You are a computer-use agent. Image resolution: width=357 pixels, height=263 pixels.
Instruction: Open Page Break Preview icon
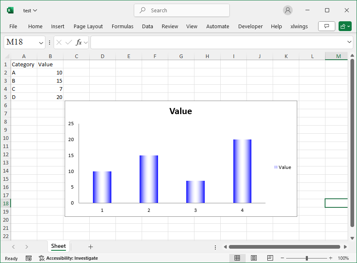(270, 258)
